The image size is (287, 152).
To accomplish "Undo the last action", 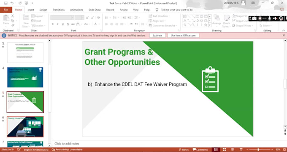I will click(12, 3).
